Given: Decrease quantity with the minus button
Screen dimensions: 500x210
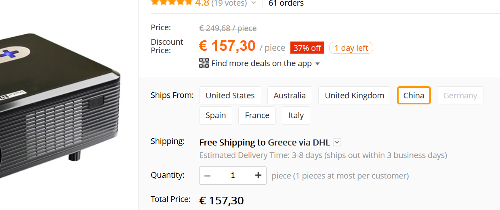Looking at the screenshot, I should (208, 175).
